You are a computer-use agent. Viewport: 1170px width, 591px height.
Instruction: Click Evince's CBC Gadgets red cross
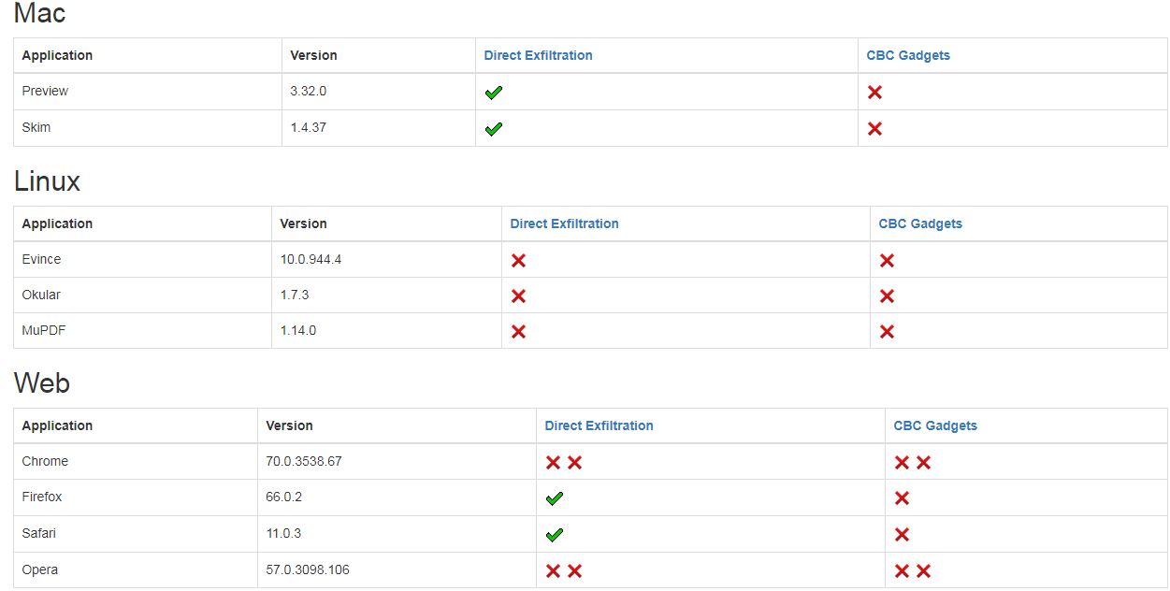click(888, 261)
